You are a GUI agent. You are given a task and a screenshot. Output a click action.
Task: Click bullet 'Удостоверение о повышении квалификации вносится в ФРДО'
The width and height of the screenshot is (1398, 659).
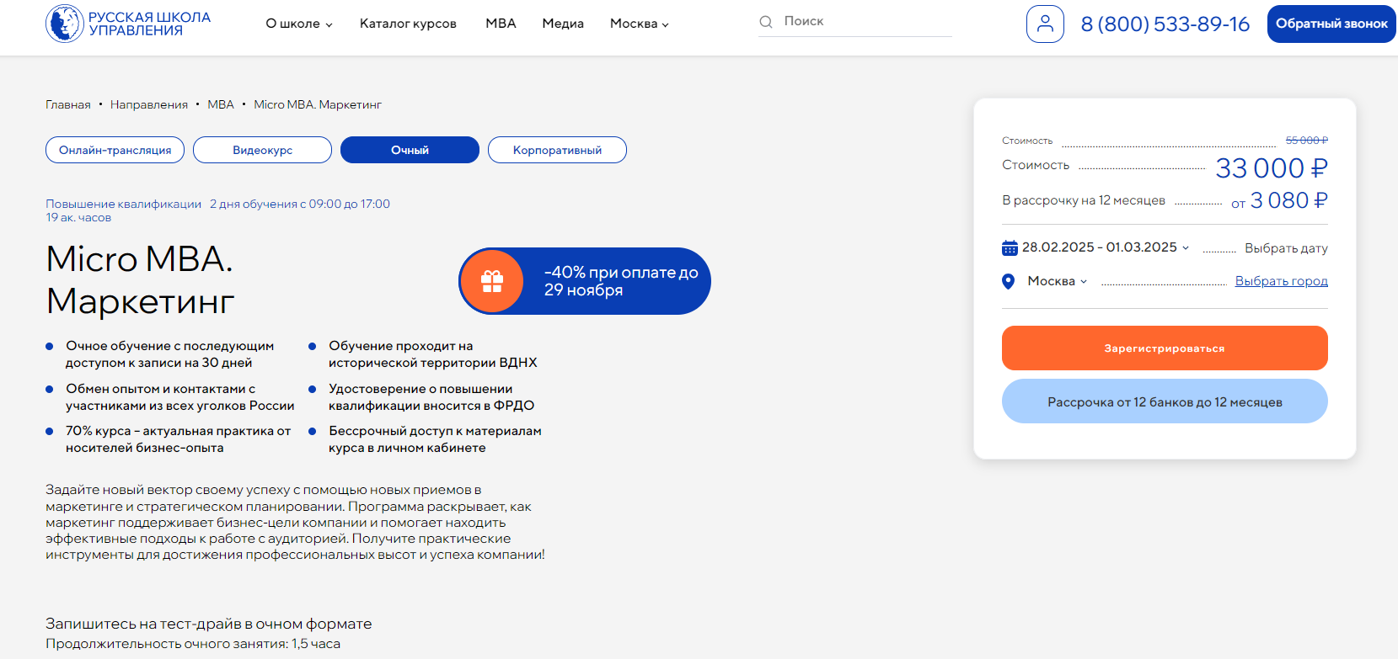(431, 397)
